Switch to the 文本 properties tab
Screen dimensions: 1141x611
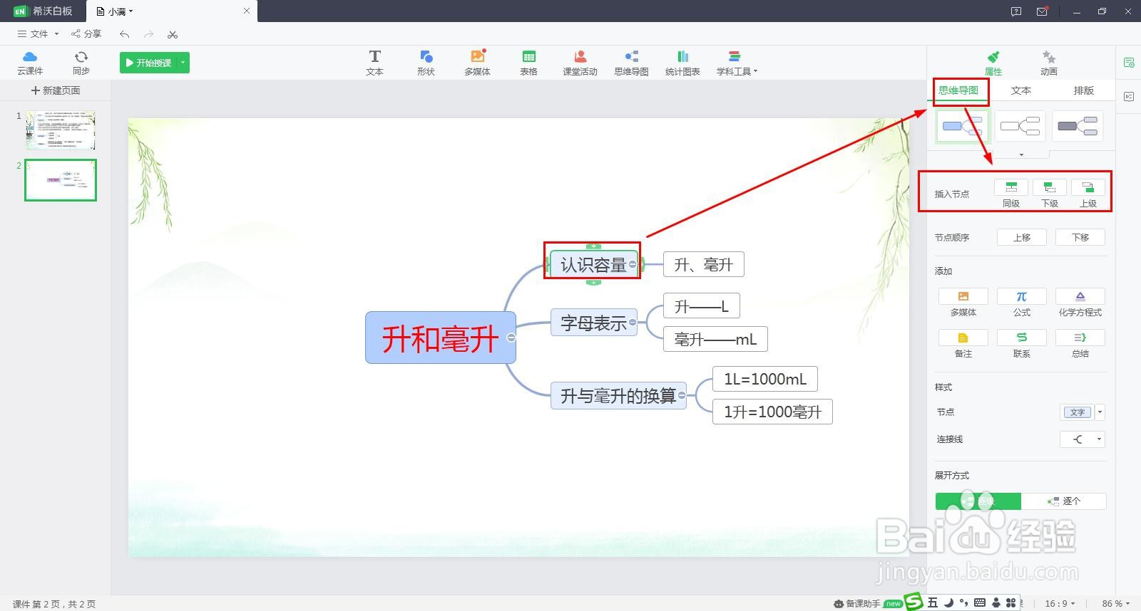pos(1021,90)
